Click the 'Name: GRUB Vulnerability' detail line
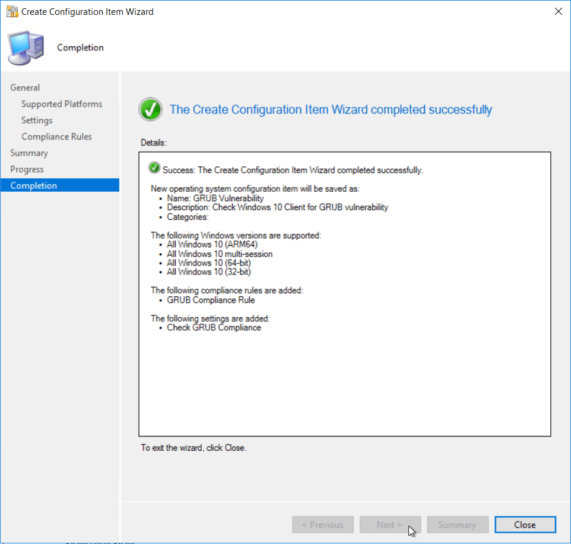 pyautogui.click(x=215, y=198)
